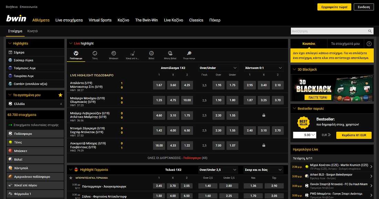Switch to Τα στοιχήματά μου tab
Image resolution: width=379 pixels, height=199 pixels.
(x=345, y=43)
